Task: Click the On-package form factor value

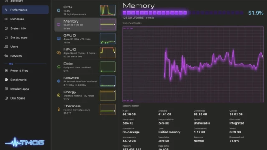Action: [x=131, y=132]
